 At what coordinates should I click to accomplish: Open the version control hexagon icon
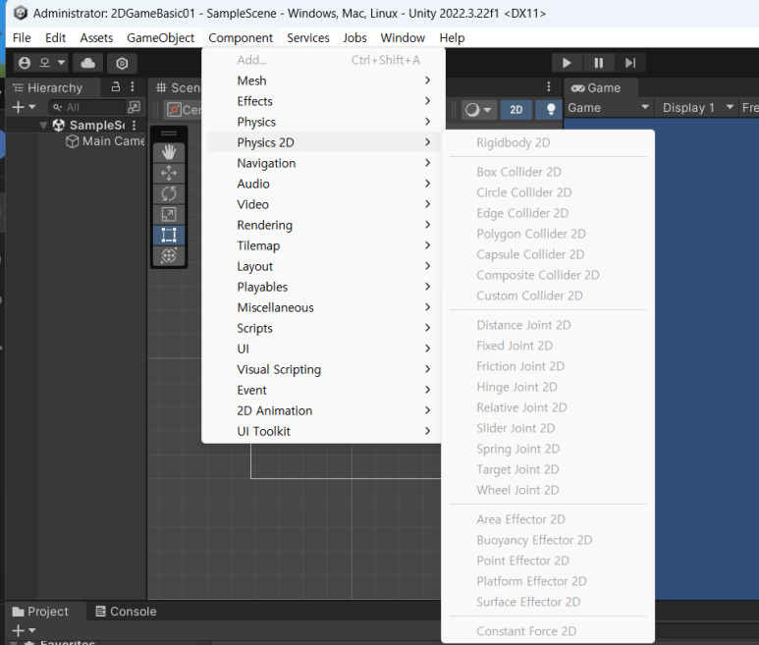[122, 64]
